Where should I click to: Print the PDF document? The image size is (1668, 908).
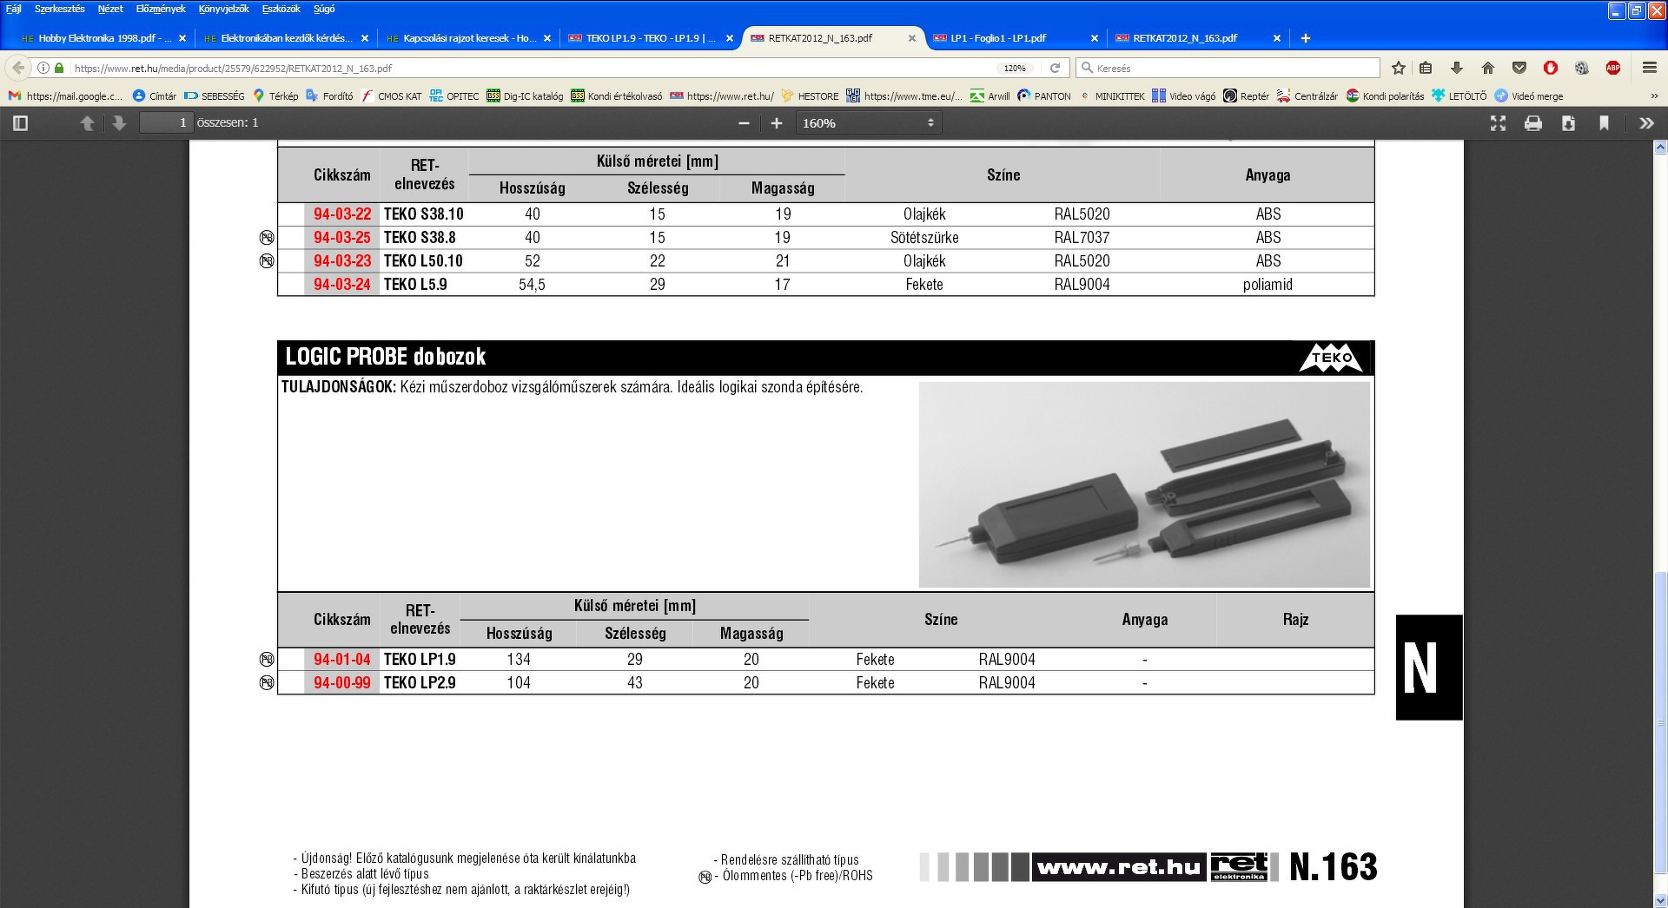(x=1533, y=123)
